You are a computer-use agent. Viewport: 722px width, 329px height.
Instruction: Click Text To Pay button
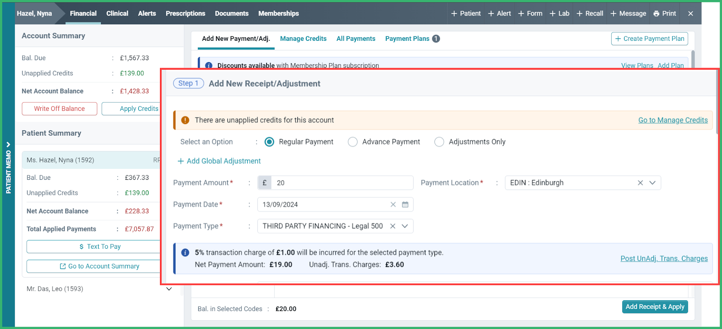94,246
